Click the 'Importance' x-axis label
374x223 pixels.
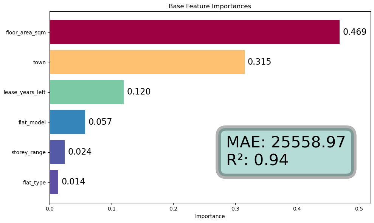point(210,217)
